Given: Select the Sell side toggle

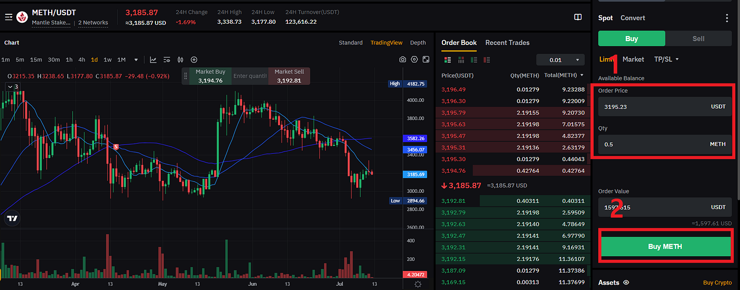Looking at the screenshot, I should 698,39.
